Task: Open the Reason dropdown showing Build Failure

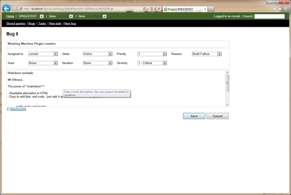Action: [x=206, y=54]
